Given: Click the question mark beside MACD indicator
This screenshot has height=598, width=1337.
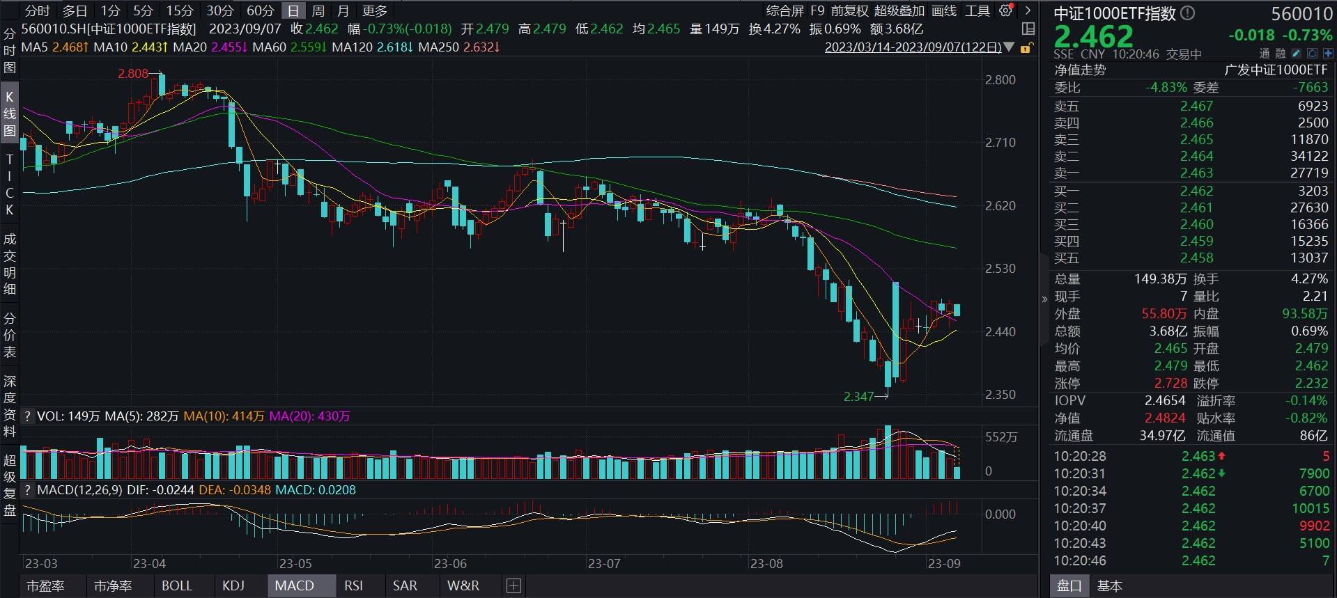Looking at the screenshot, I should click(x=27, y=490).
